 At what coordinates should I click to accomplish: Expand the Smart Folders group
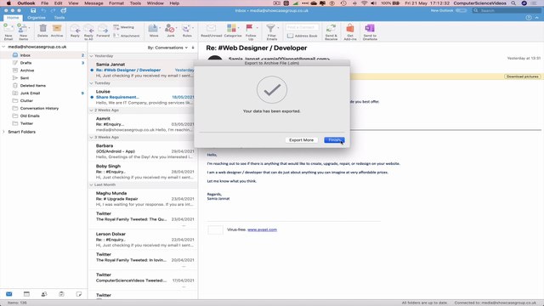[3, 132]
